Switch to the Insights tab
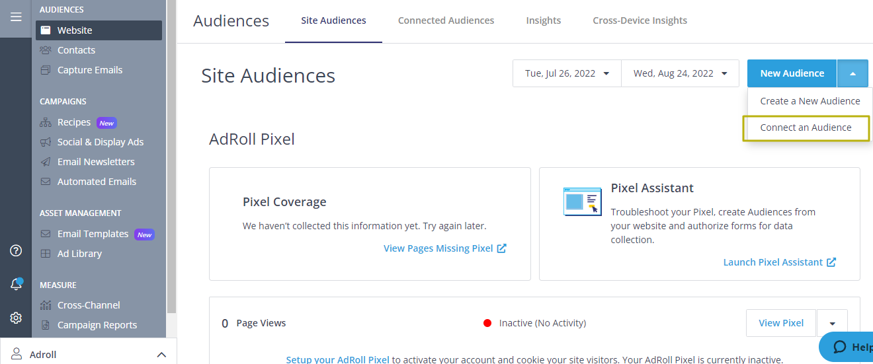The image size is (873, 364). 544,20
